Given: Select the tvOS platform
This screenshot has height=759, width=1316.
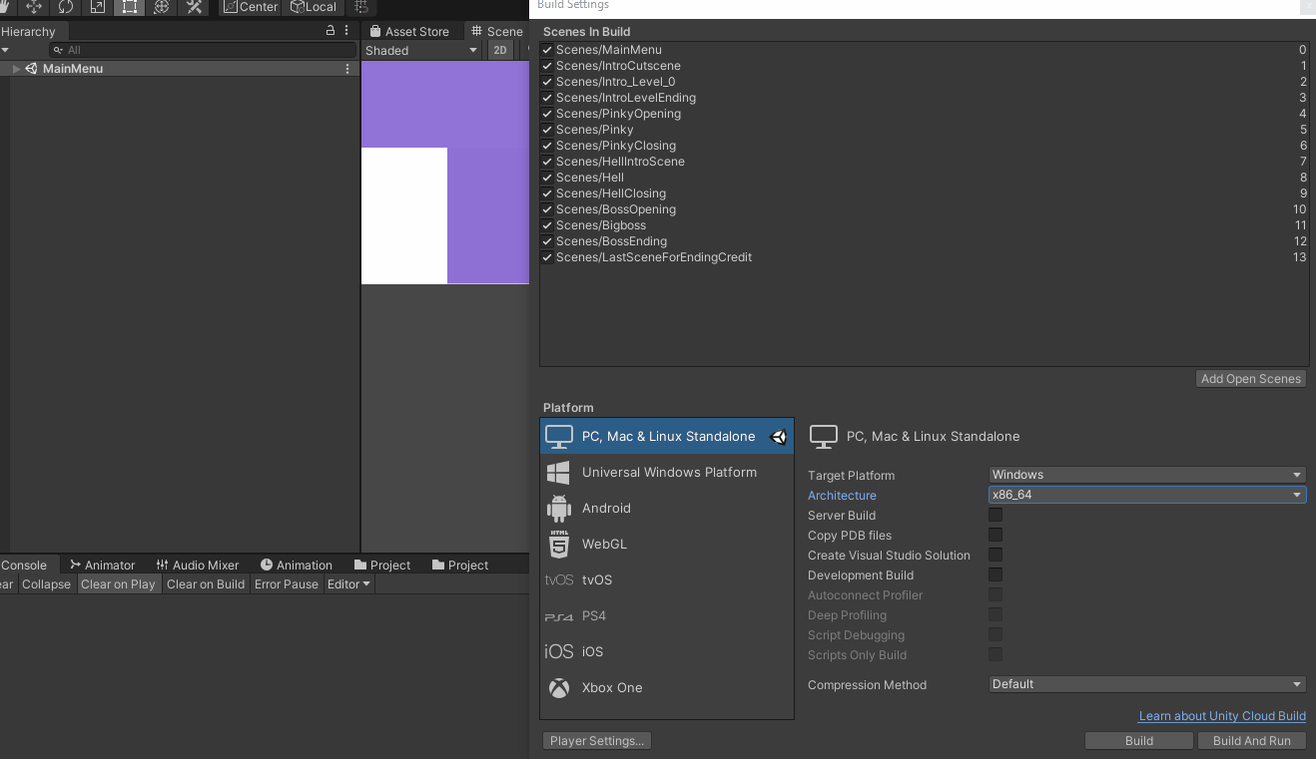Looking at the screenshot, I should point(667,580).
